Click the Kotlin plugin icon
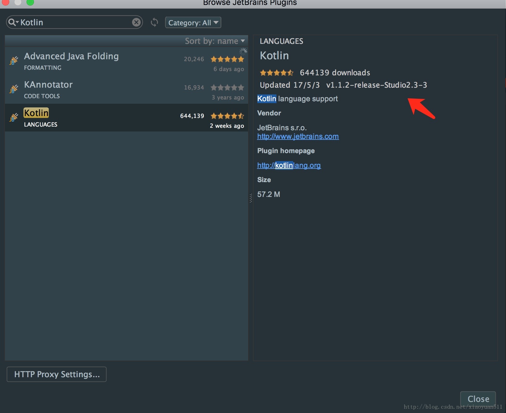Image resolution: width=506 pixels, height=413 pixels. click(x=14, y=117)
